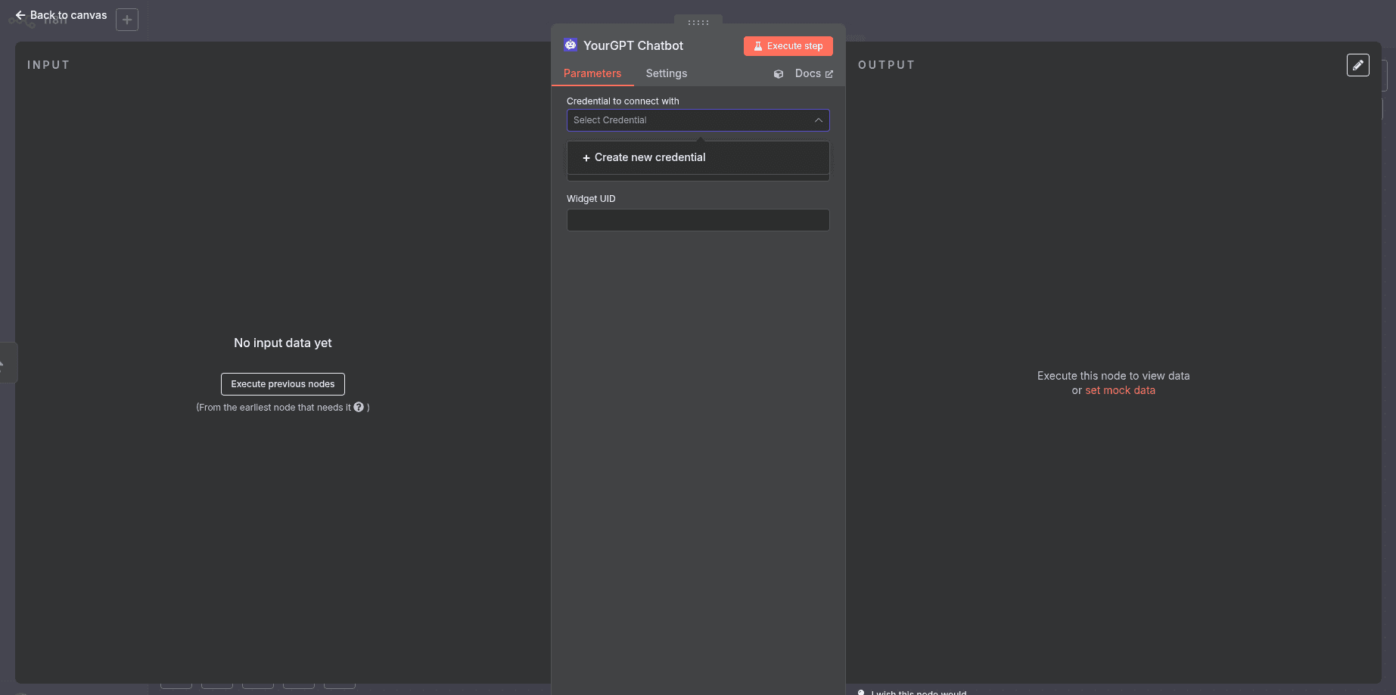Screen dimensions: 1396x695
Task: Grab the dotted drag handle above node panel
Action: click(698, 23)
